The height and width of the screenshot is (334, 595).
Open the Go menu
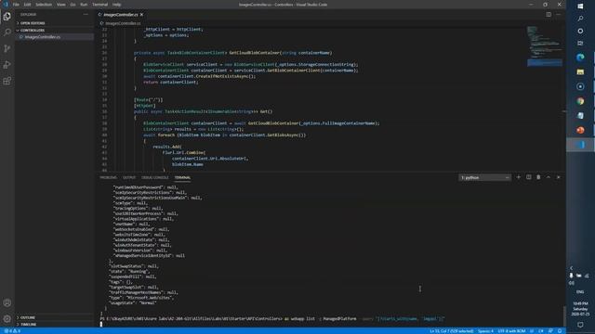[x=73, y=5]
